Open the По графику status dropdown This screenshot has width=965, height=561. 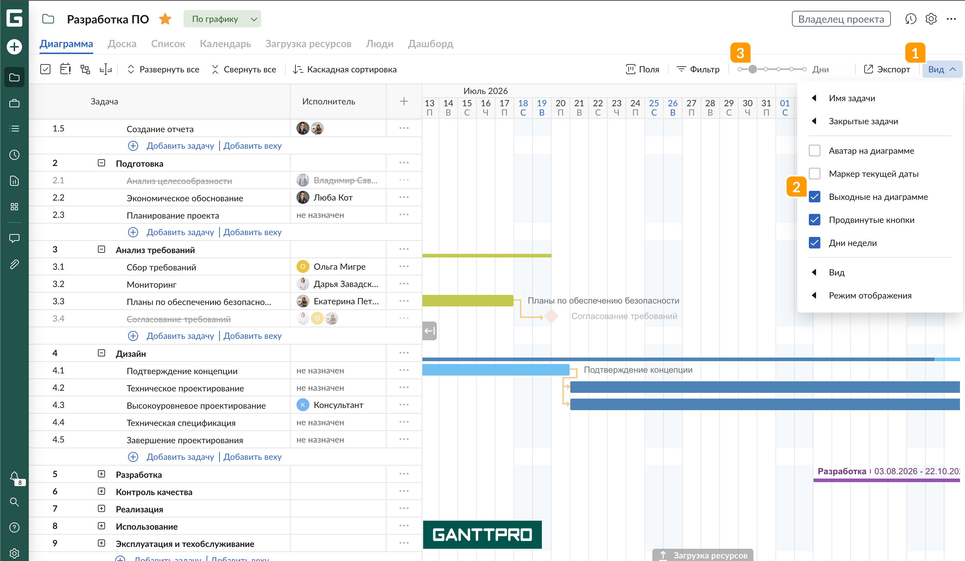click(x=222, y=19)
